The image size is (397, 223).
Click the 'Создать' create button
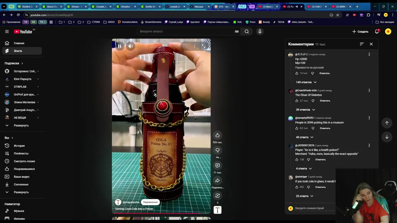(x=360, y=32)
